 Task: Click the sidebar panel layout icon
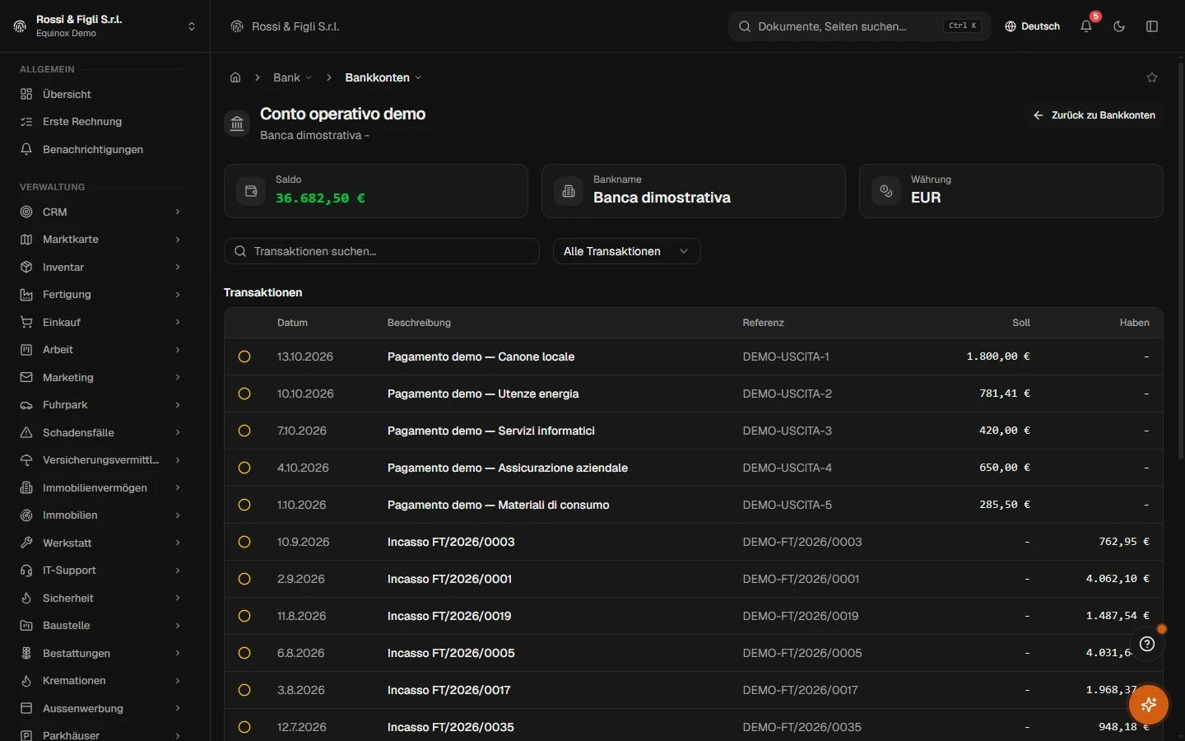pos(1152,26)
